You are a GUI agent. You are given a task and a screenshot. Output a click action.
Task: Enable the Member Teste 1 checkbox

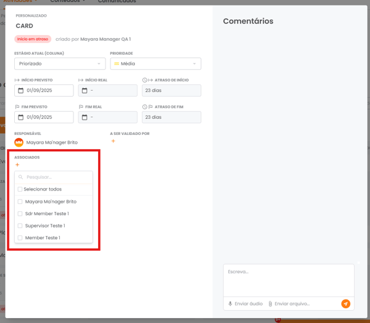tap(20, 238)
